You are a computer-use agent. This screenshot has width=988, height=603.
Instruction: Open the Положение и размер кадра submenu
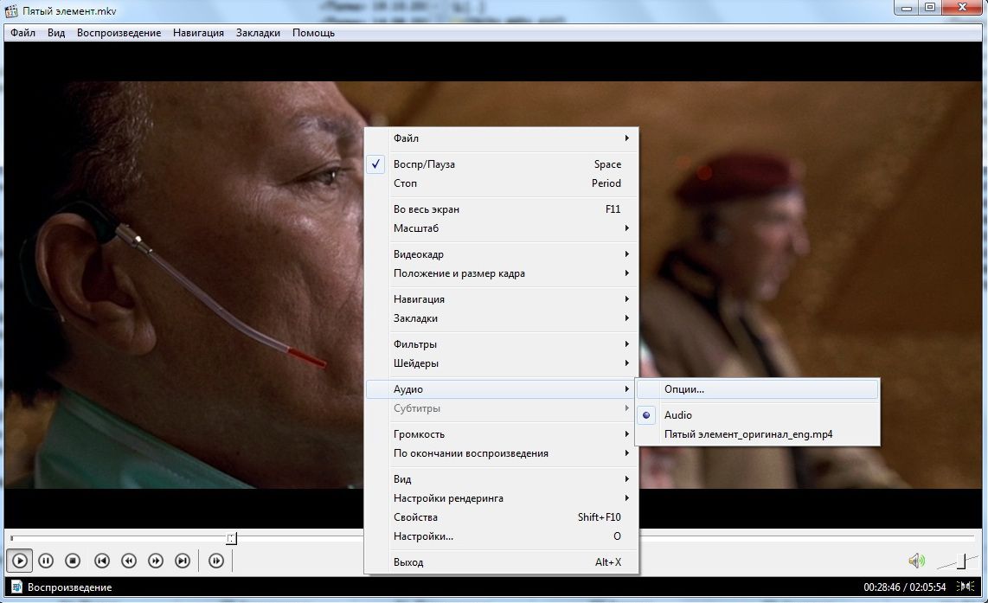coord(502,273)
